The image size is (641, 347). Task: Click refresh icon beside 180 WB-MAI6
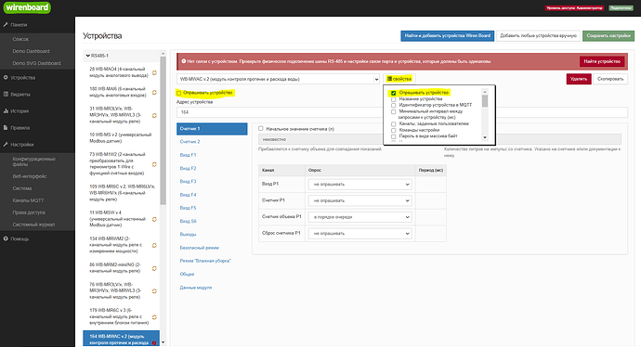[x=154, y=92]
